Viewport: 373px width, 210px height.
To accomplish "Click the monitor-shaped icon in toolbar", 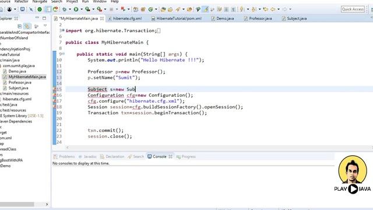I will [22, 9].
